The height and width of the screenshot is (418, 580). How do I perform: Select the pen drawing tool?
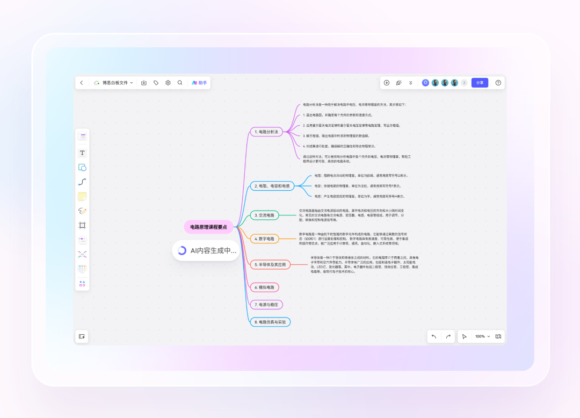pos(82,211)
